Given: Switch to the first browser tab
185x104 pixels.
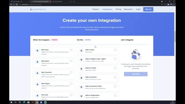Looking at the screenshot, I should [x=20, y=1].
